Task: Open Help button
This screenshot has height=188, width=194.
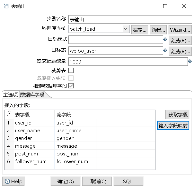Action: coord(13,181)
